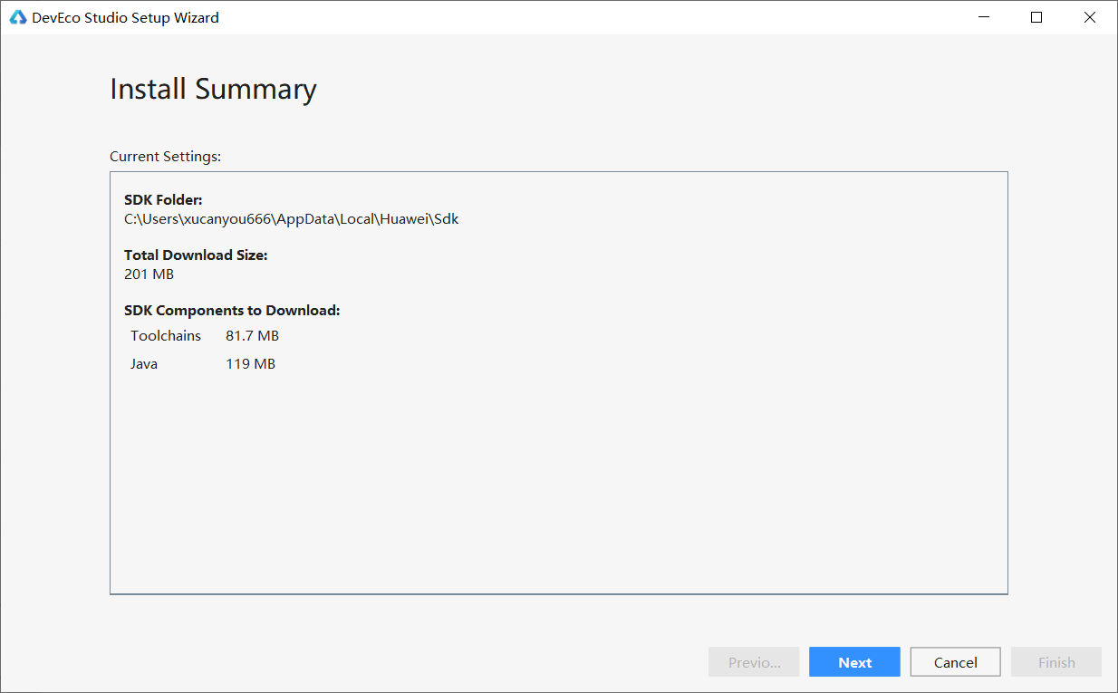Minimize the Setup Wizard window

(983, 17)
